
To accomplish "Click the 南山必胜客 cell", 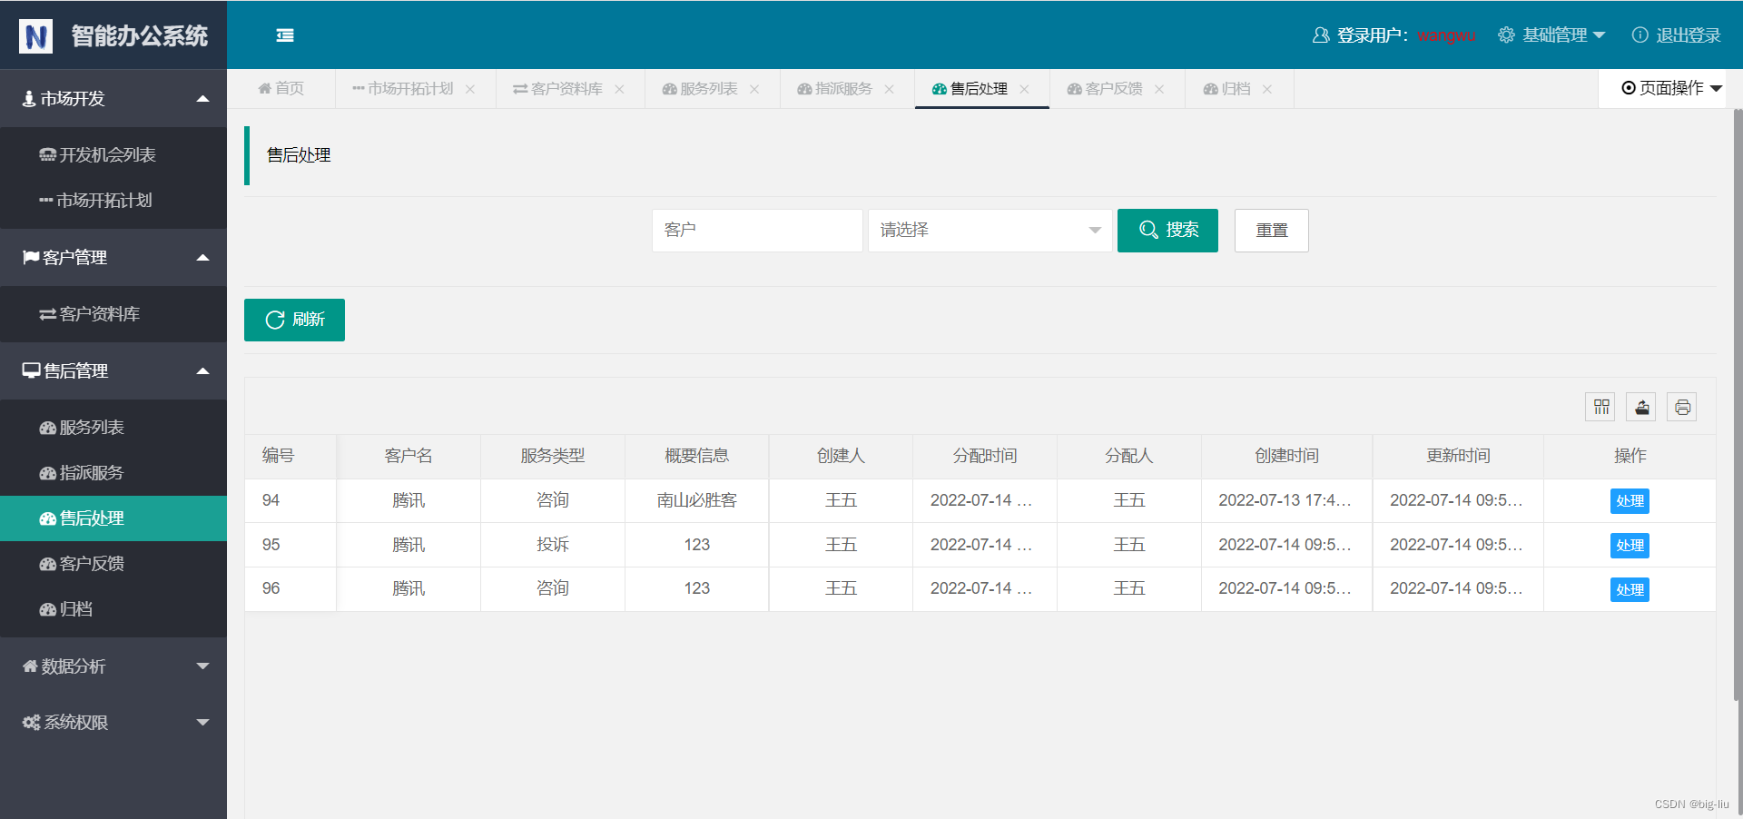I will point(697,500).
